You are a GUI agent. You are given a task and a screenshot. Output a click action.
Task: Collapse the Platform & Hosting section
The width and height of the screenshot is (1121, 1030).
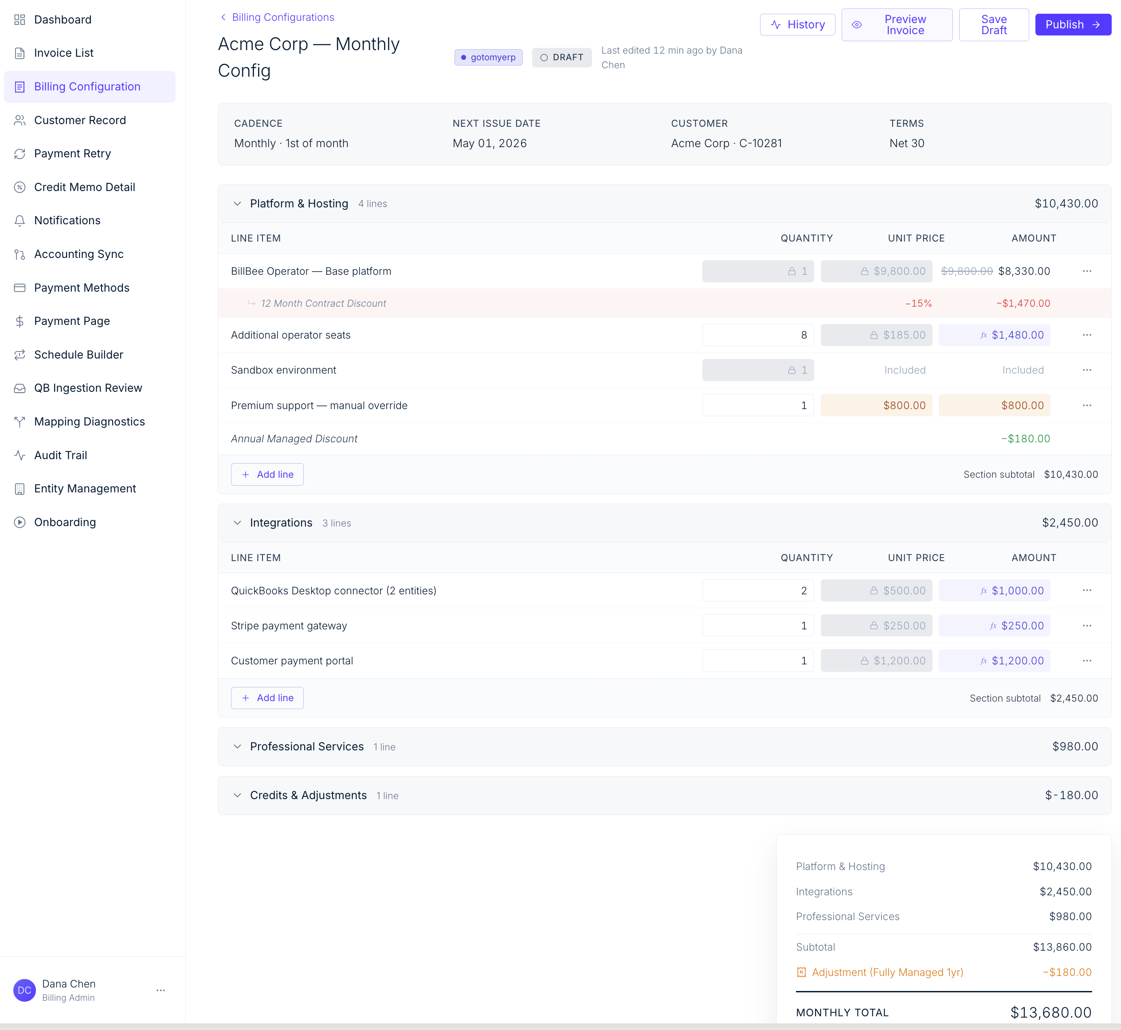[237, 203]
